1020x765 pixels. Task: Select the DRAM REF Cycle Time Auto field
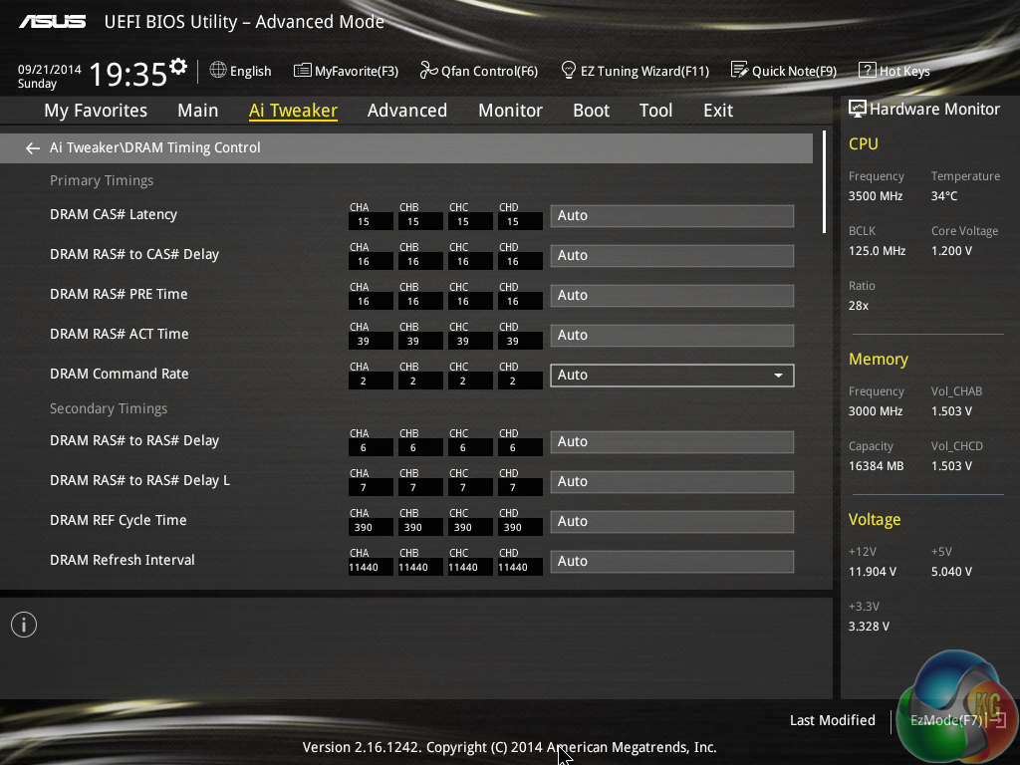(671, 522)
